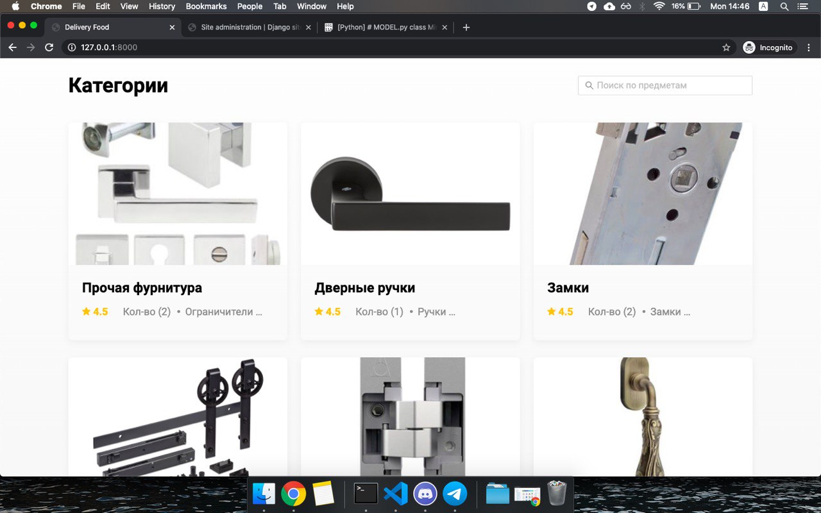Open Spotlight search in the menu bar
This screenshot has height=513, width=821.
point(784,6)
